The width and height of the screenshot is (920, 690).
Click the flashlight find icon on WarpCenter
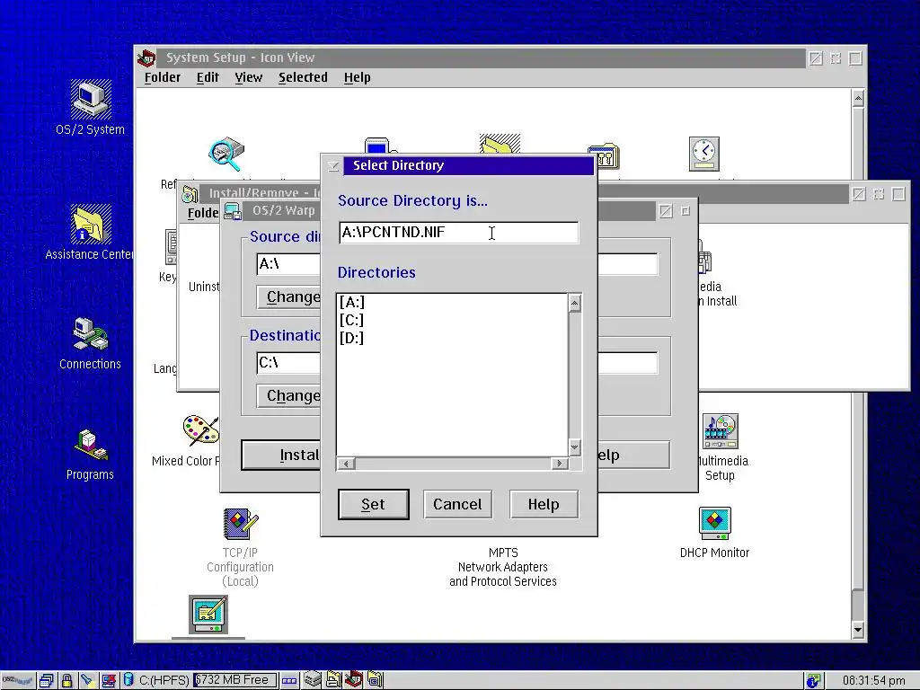click(87, 681)
